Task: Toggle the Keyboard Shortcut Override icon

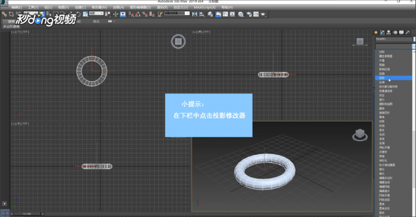Action: (x=123, y=14)
